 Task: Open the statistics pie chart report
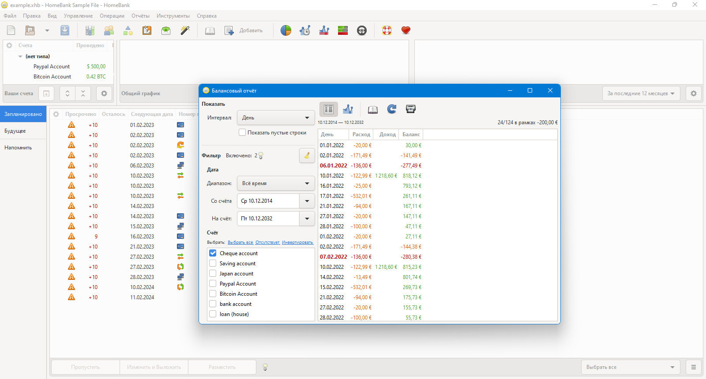(x=286, y=30)
